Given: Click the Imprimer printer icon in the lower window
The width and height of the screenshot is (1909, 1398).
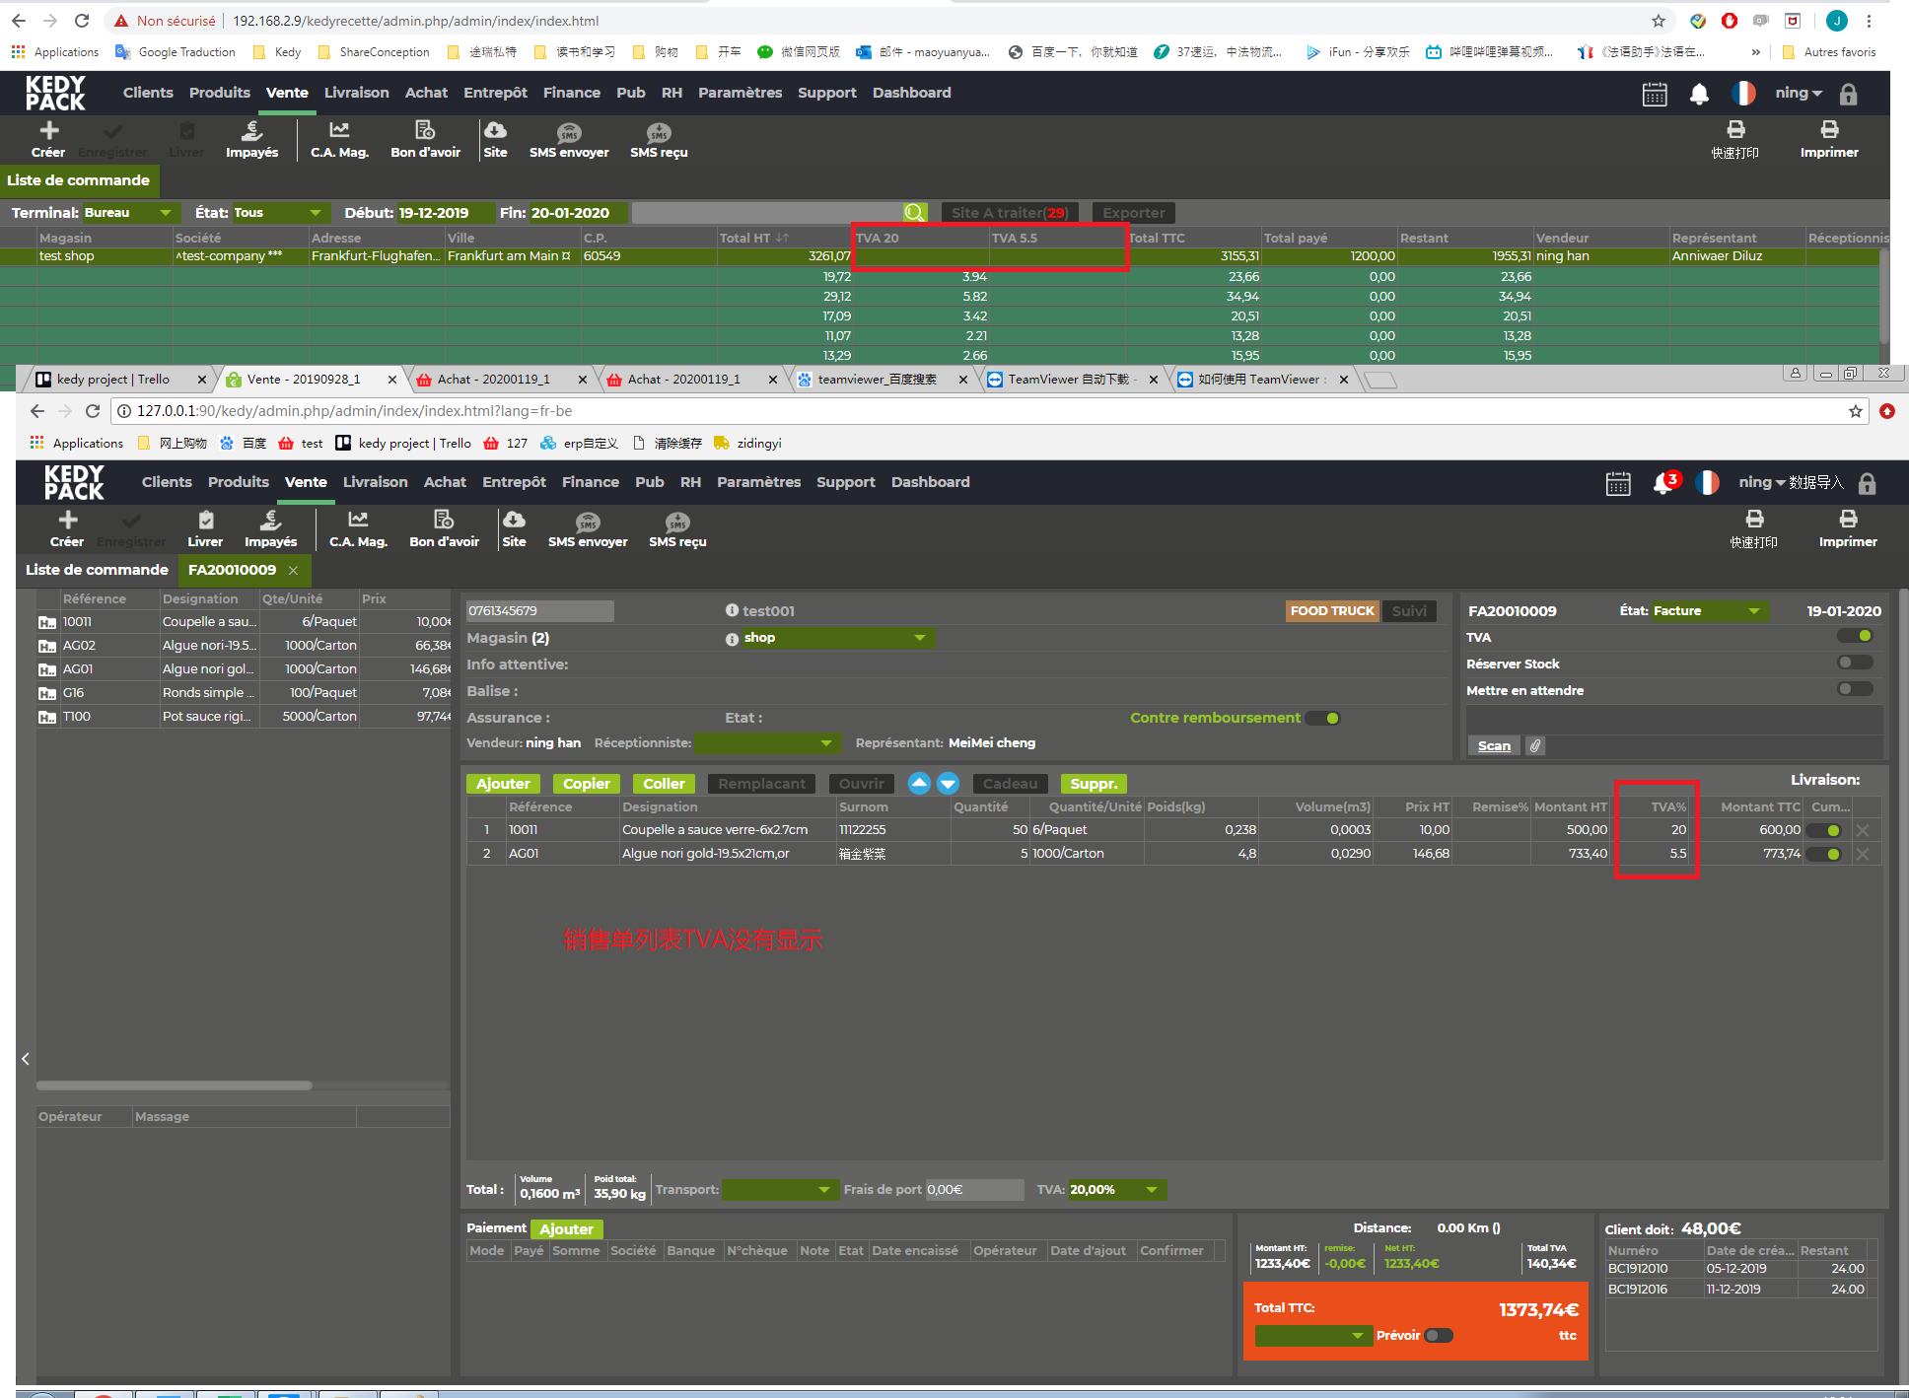Looking at the screenshot, I should 1847,520.
